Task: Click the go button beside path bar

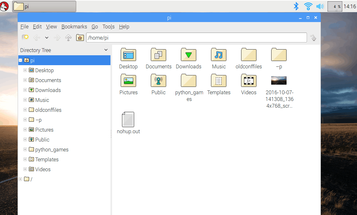Action: tap(313, 38)
